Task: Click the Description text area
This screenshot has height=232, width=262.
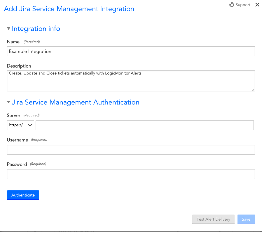Action: click(131, 81)
